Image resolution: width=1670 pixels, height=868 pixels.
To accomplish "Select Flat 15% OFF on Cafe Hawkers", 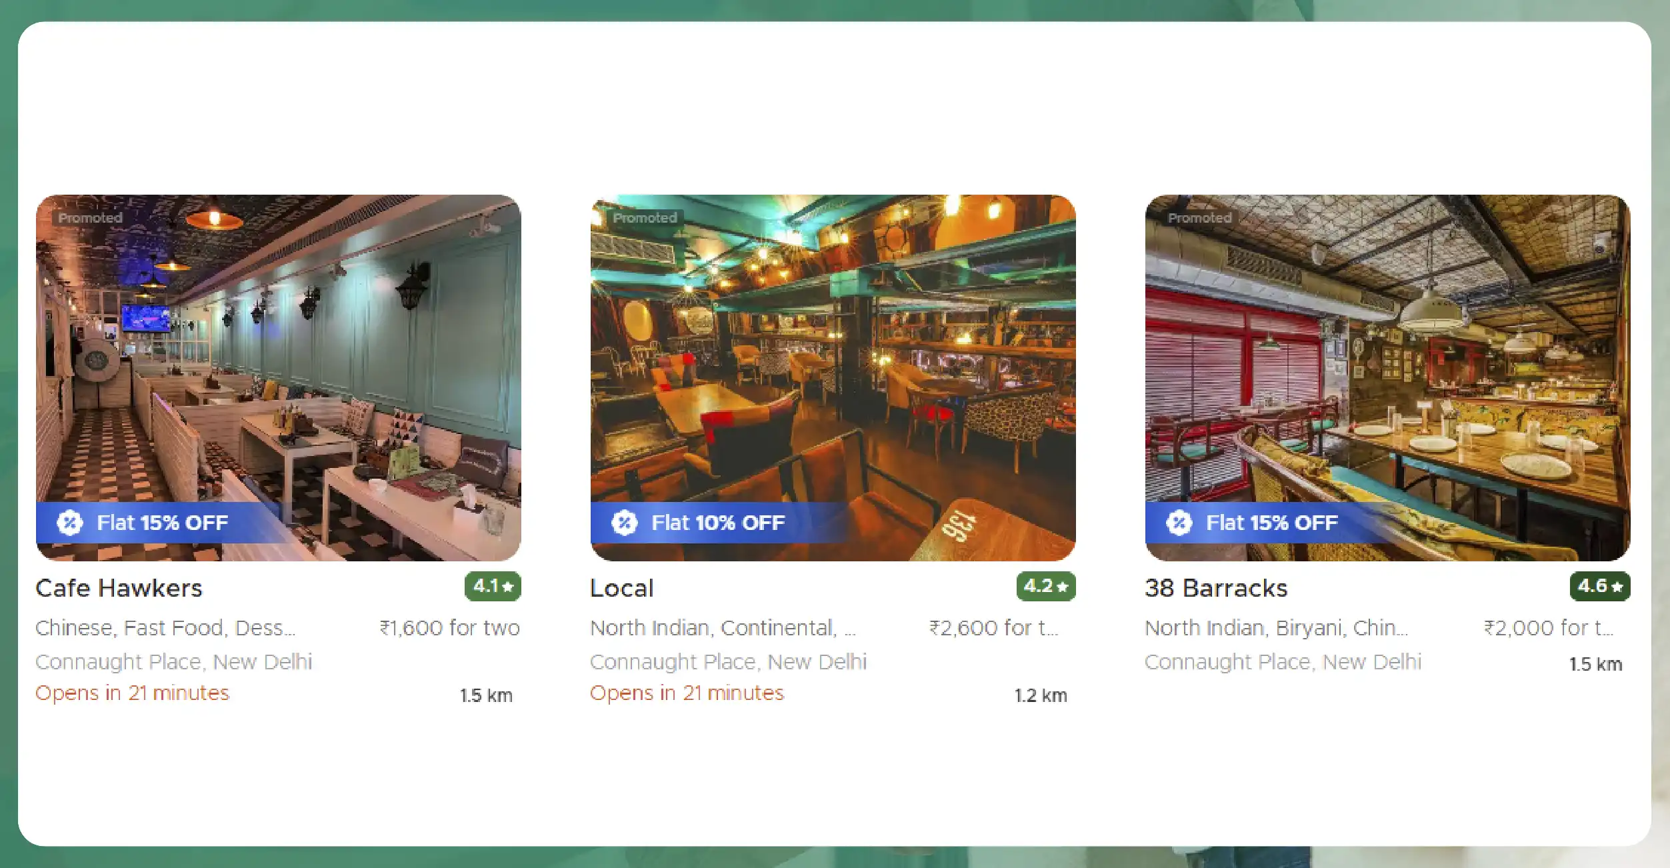I will (x=163, y=523).
